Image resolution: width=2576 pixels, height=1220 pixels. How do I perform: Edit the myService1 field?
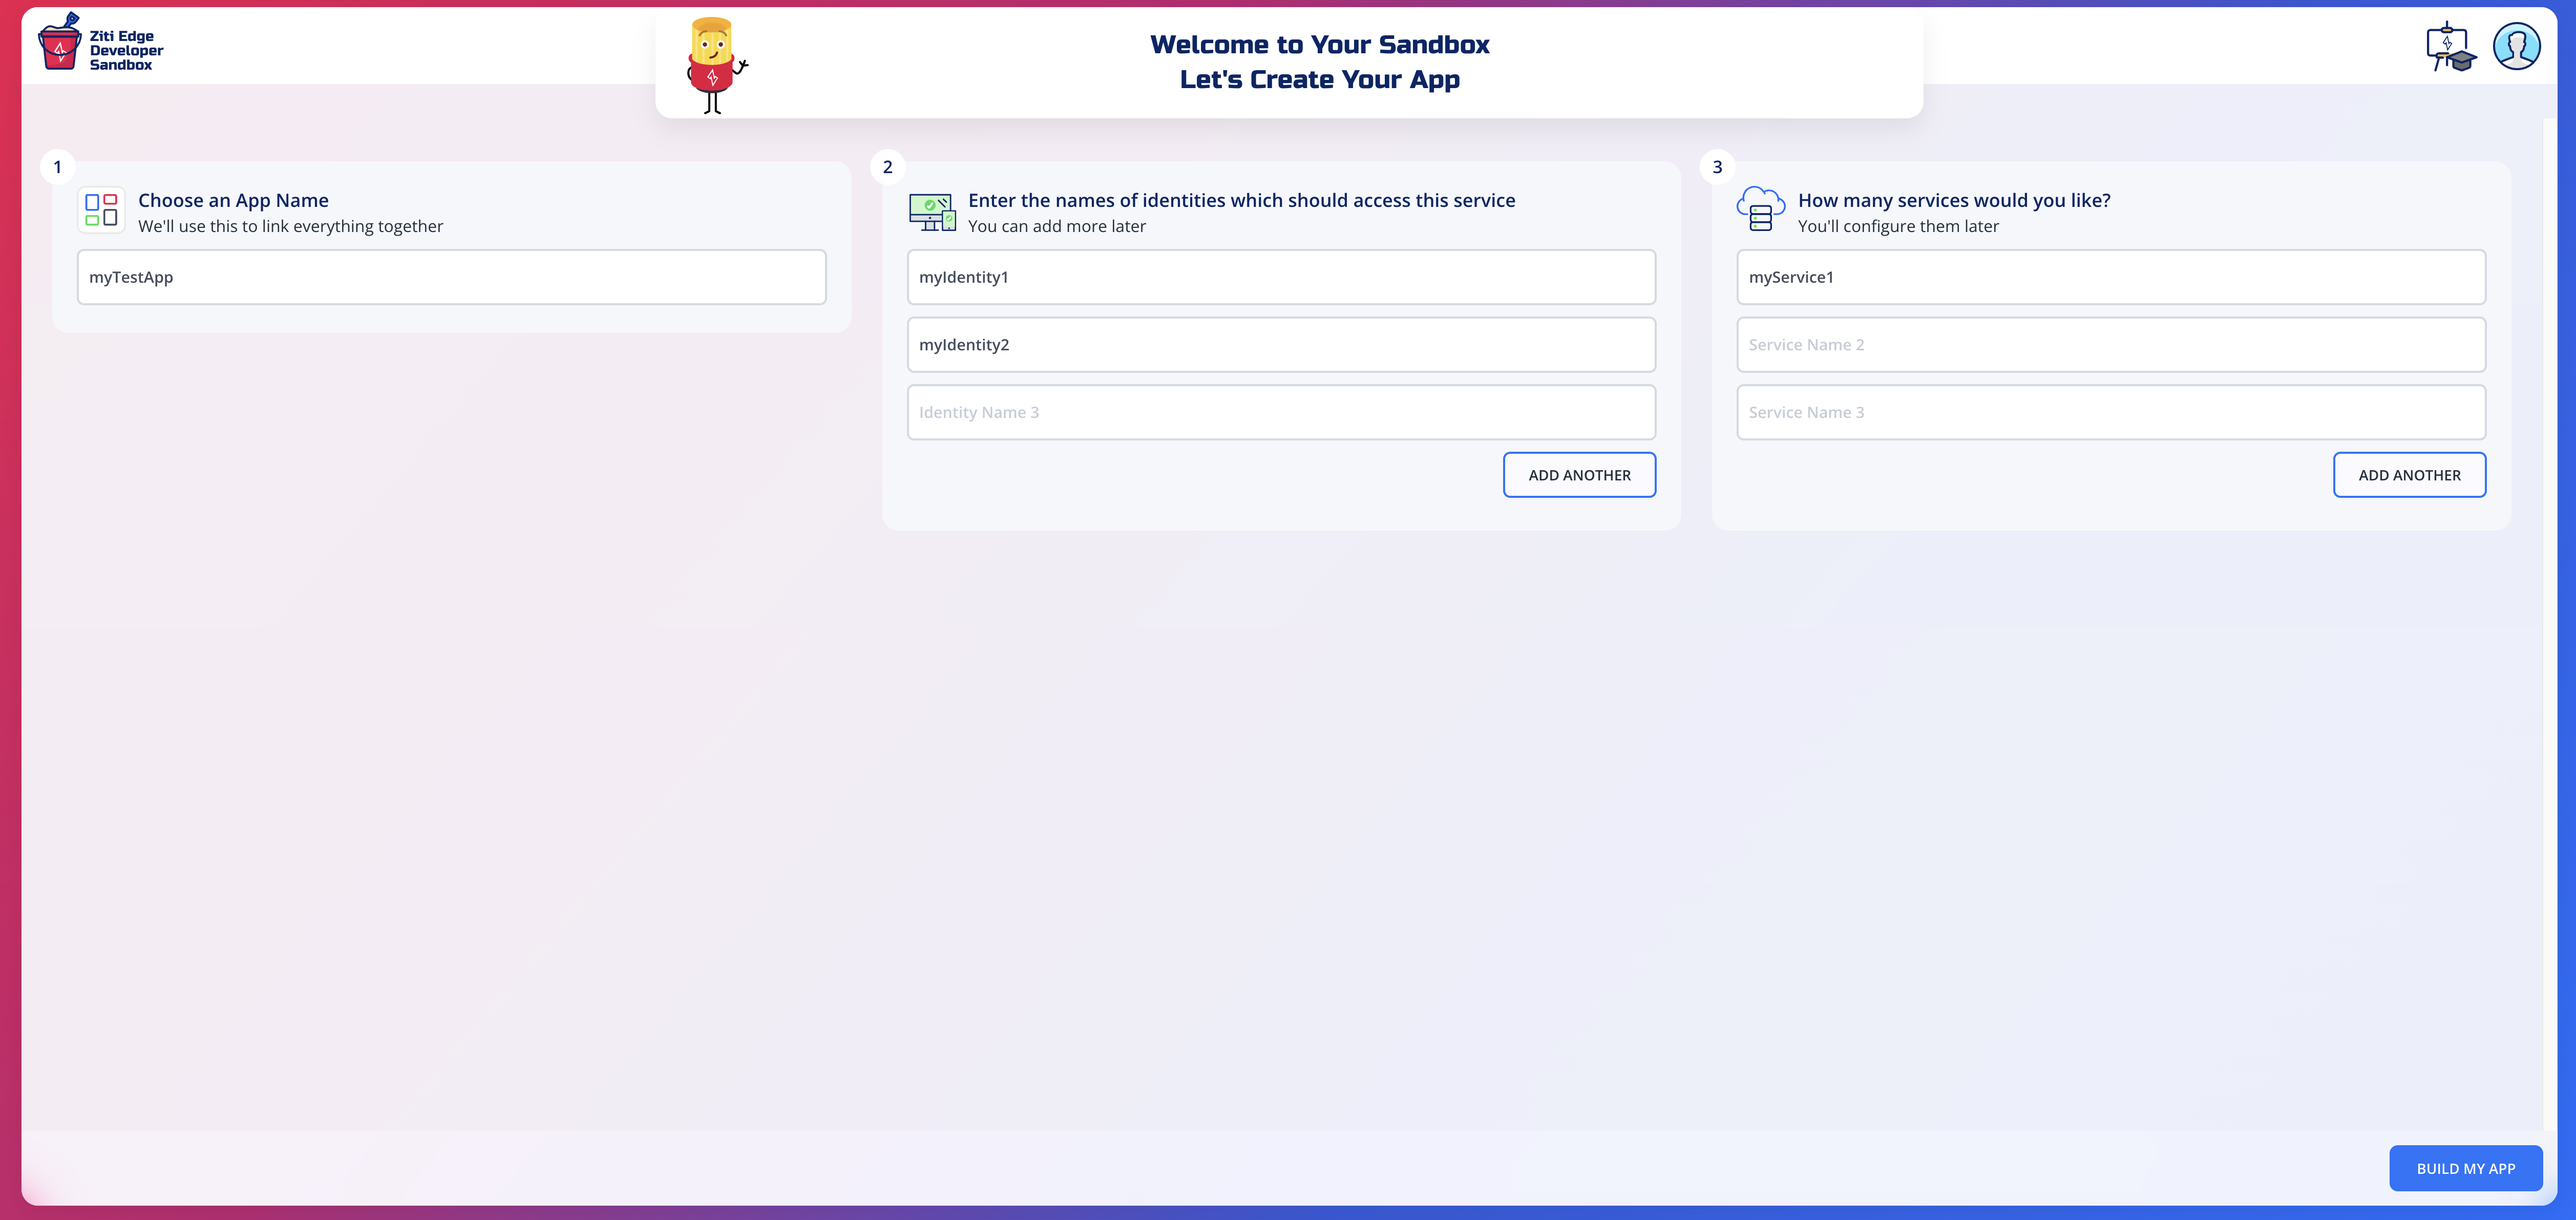pyautogui.click(x=2111, y=277)
